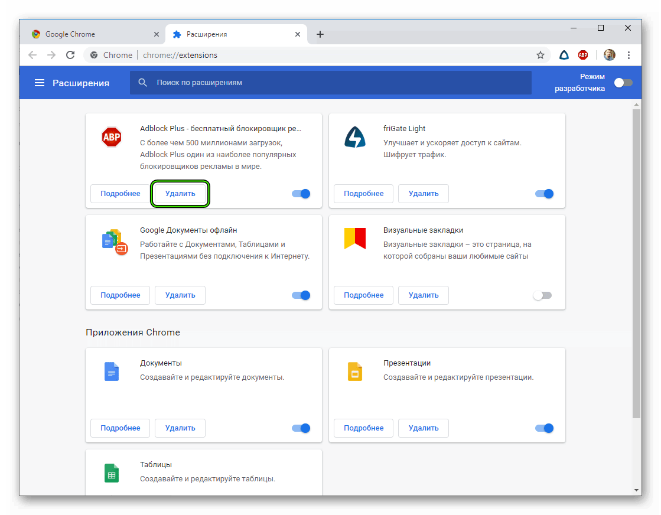Click the Документы app icon
Viewport: 661px width, 515px height.
point(112,371)
